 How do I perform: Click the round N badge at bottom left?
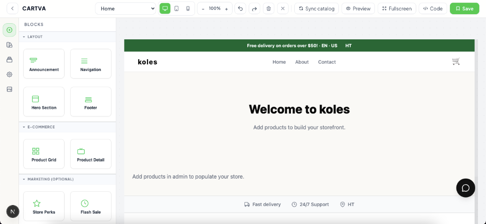(13, 212)
